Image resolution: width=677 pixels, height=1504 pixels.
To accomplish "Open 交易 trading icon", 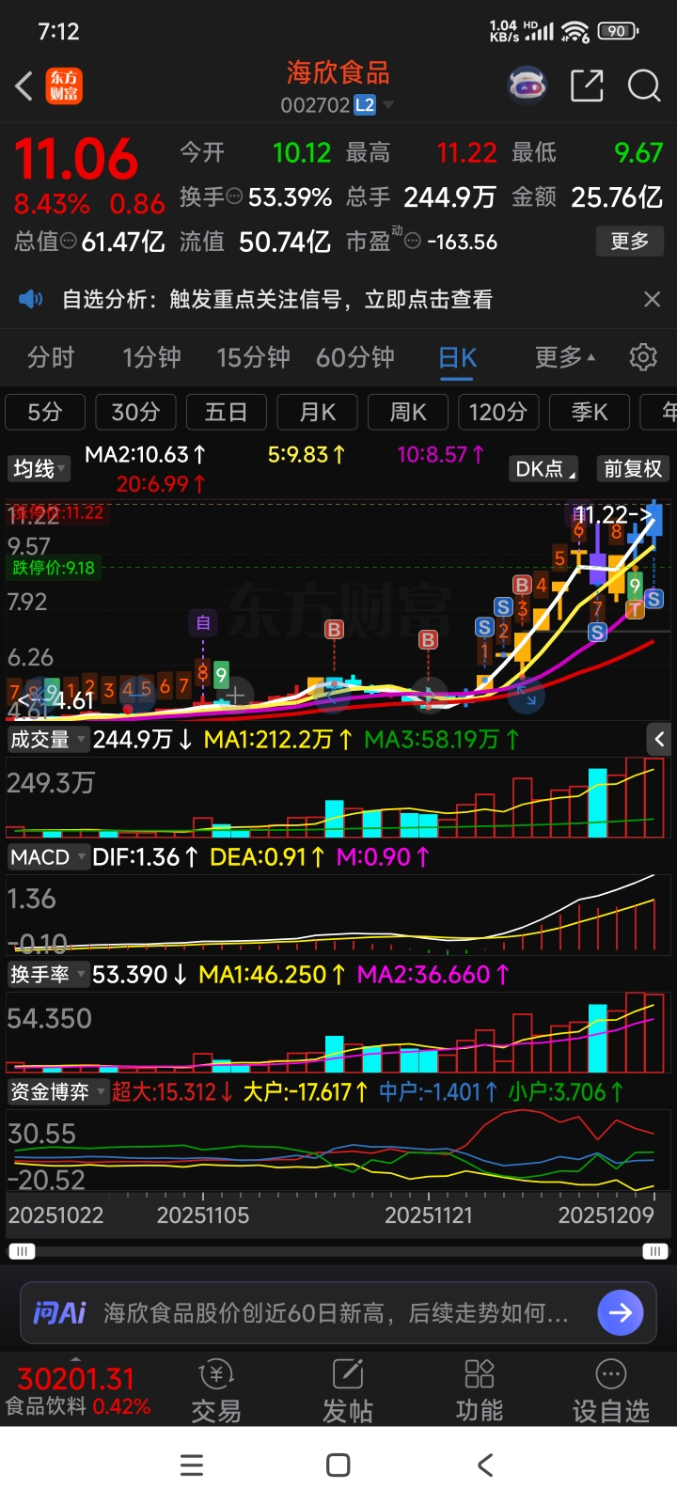I will [216, 1391].
